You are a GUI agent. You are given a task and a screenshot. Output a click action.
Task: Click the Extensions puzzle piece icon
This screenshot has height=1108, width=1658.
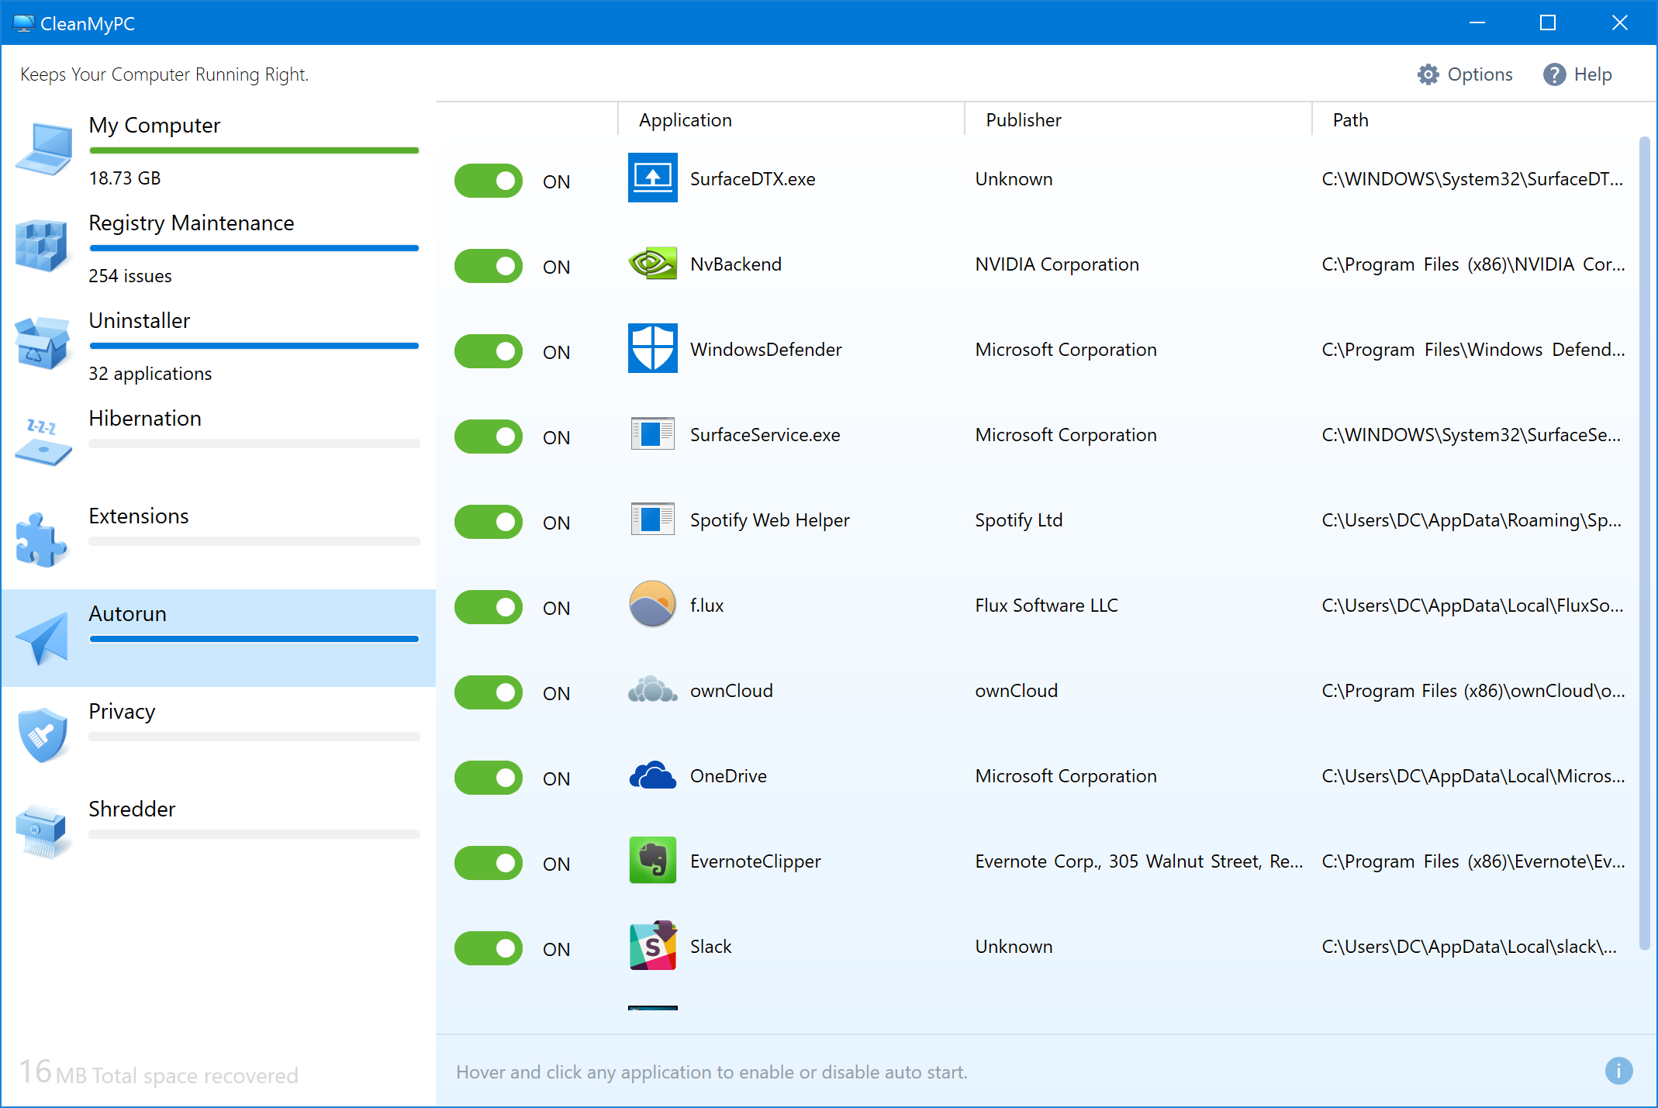point(40,540)
